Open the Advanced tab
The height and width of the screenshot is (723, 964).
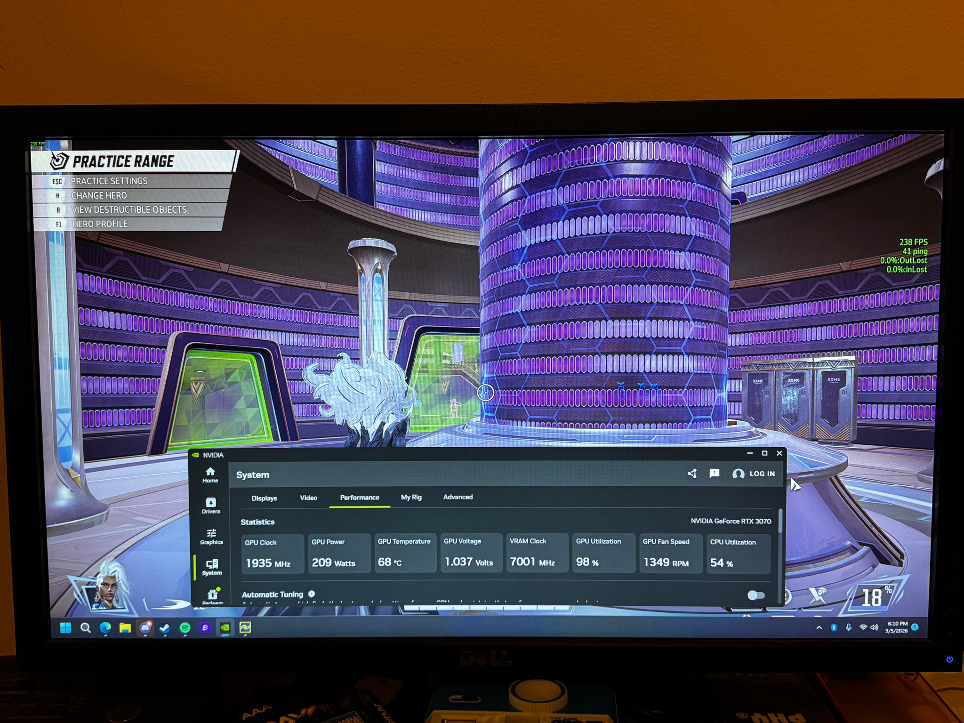pyautogui.click(x=458, y=497)
